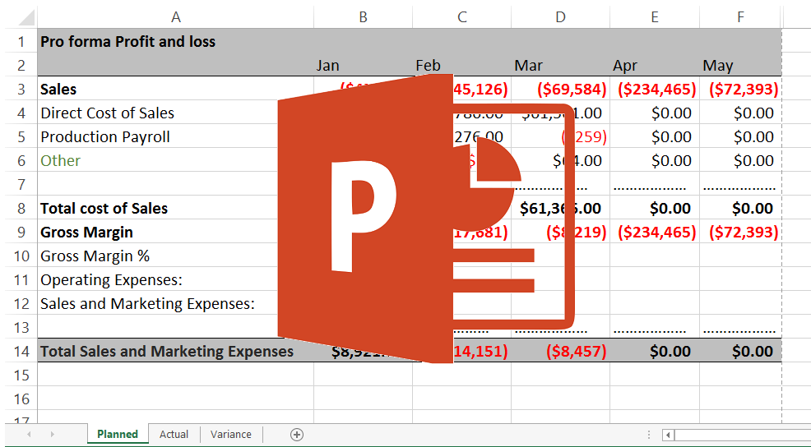Select the 'Total Sales and Marketing Expenses' cell

pyautogui.click(x=167, y=352)
